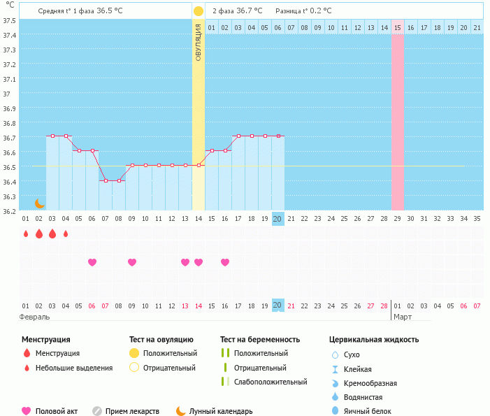The width and height of the screenshot is (490, 416).
Task: Click the yellow ovulation circle in the chart header
Action: pyautogui.click(x=199, y=11)
